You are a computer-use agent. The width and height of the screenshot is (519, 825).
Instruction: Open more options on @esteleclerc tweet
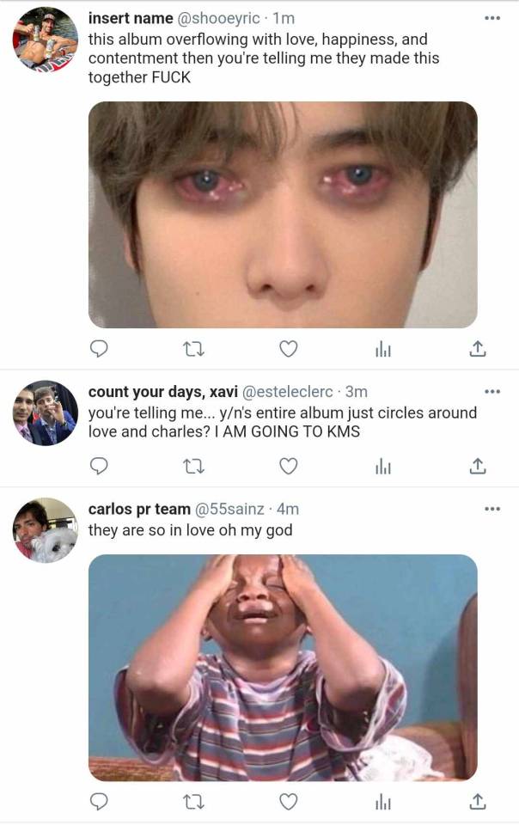coord(492,392)
